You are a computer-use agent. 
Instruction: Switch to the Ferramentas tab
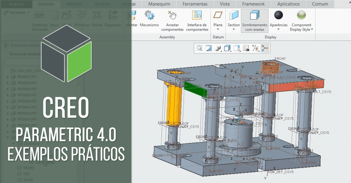click(195, 4)
